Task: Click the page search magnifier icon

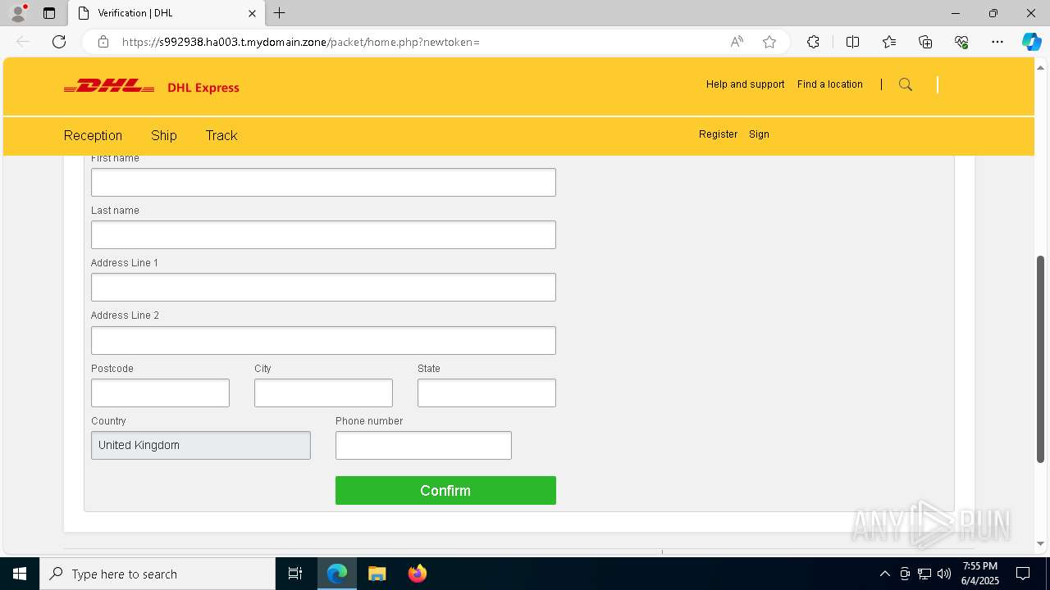Action: [906, 84]
